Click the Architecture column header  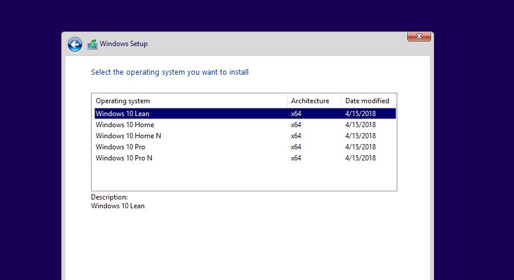click(x=310, y=101)
